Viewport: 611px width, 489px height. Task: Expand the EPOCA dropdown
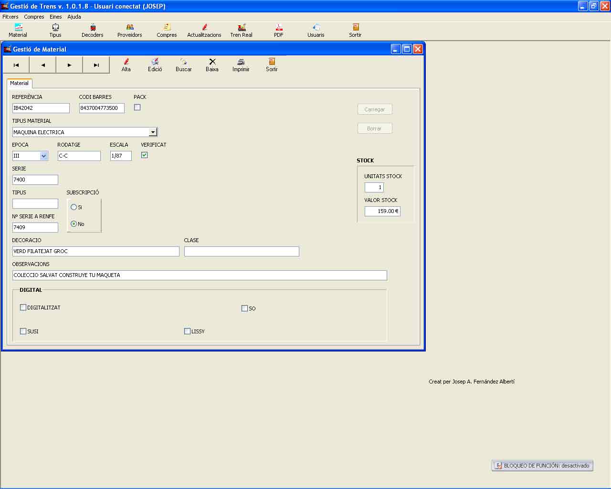[x=44, y=156]
